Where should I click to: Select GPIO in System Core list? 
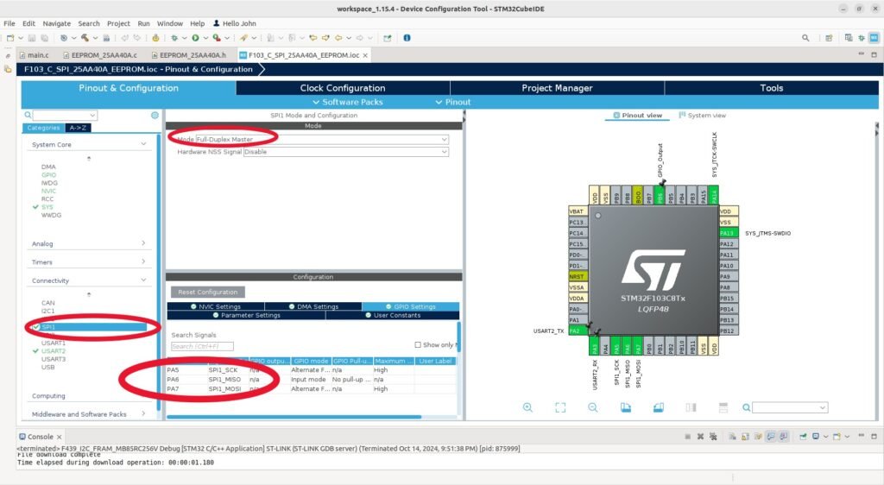pos(48,174)
